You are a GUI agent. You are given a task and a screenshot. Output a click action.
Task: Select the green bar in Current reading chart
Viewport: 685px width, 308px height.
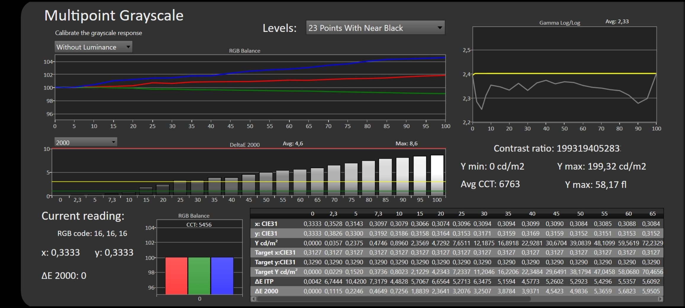pyautogui.click(x=199, y=275)
